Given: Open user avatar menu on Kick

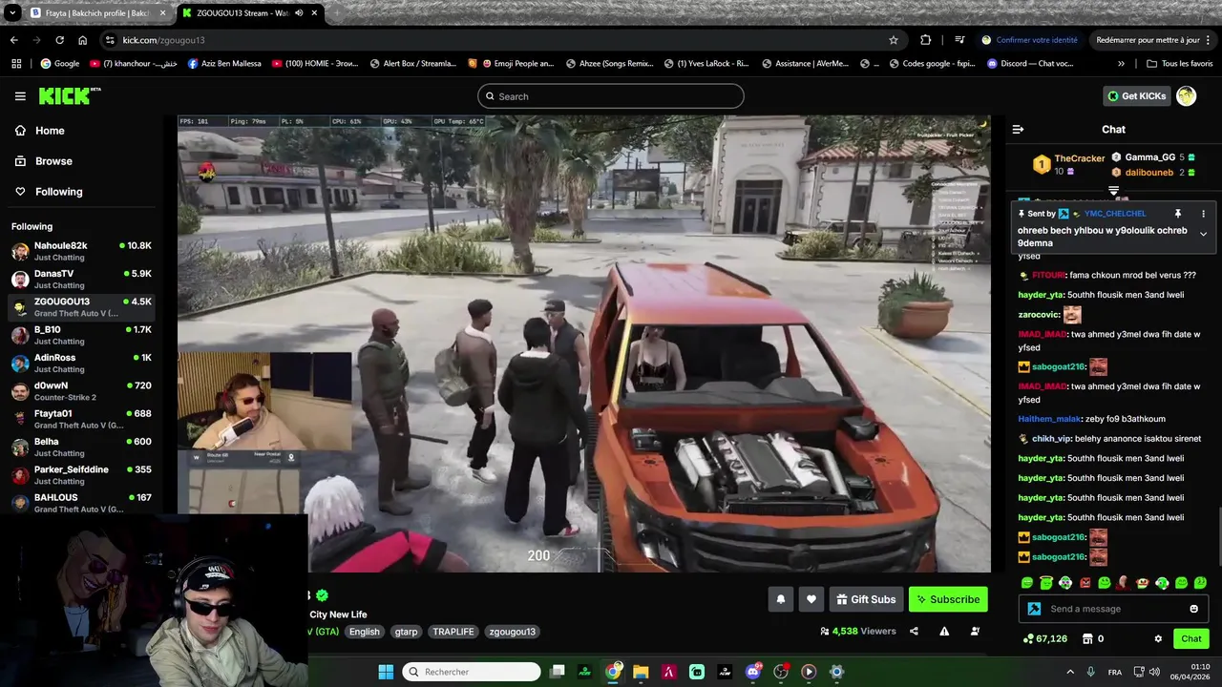Looking at the screenshot, I should click(1186, 95).
